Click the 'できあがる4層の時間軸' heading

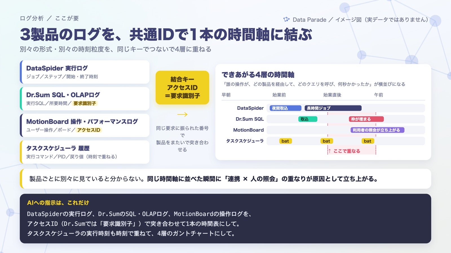coord(258,75)
